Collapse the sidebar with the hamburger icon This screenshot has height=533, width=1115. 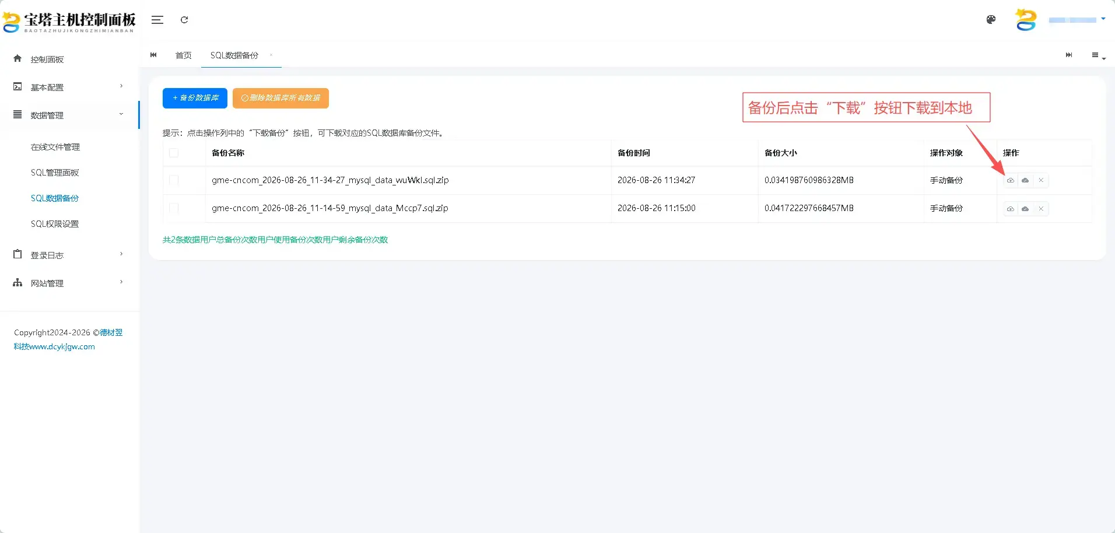pyautogui.click(x=157, y=20)
